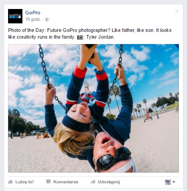Click the small profile avatar below photo
The height and width of the screenshot is (191, 187).
tap(168, 182)
